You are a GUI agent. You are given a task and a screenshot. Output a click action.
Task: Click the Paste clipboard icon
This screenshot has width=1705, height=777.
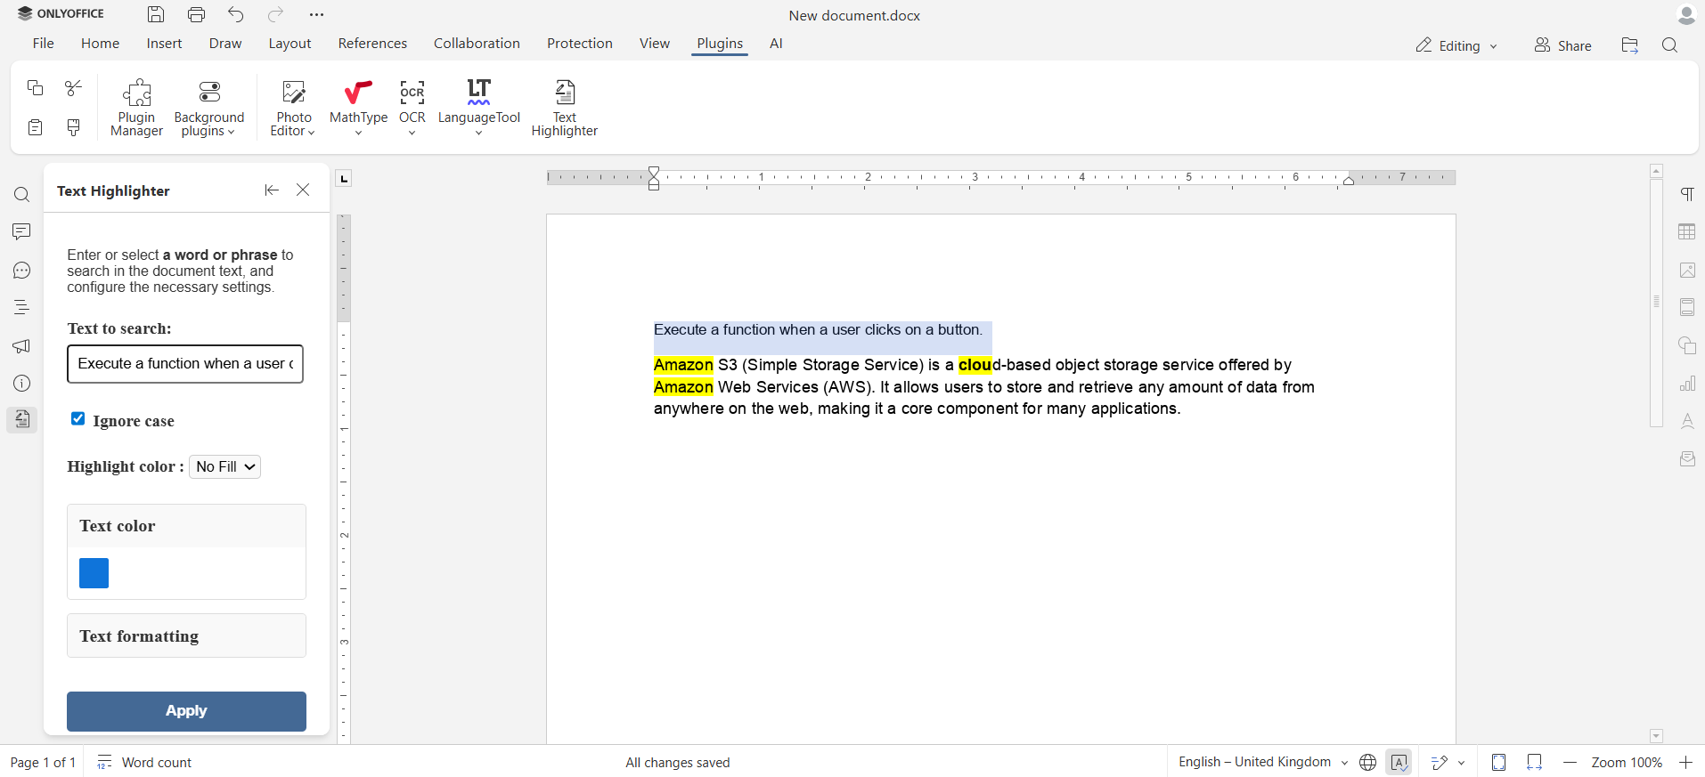tap(35, 127)
